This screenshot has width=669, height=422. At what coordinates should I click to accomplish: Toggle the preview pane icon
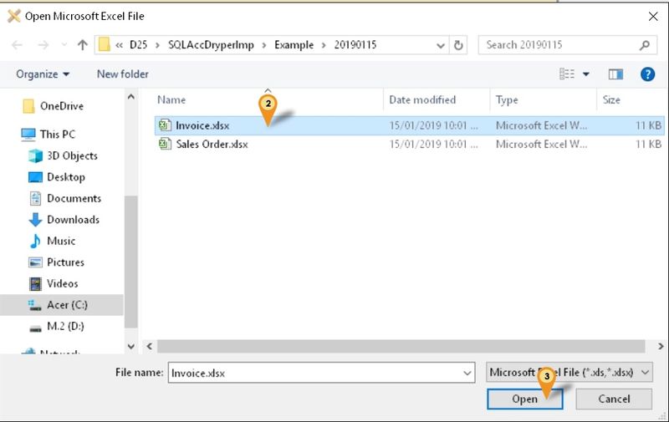(616, 74)
